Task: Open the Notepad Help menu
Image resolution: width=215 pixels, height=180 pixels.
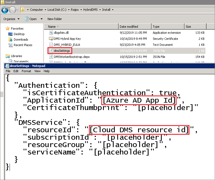Action: click(x=47, y=71)
